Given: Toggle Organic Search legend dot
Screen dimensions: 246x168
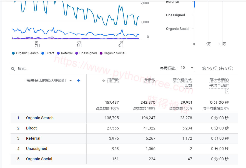Looking at the screenshot, I should (13, 53).
